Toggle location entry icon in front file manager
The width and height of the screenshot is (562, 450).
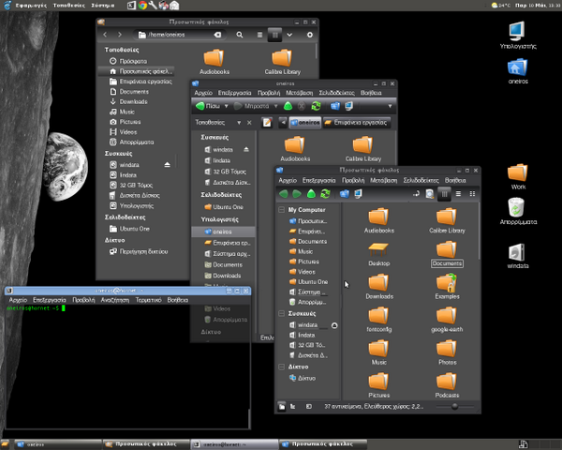coord(416,194)
